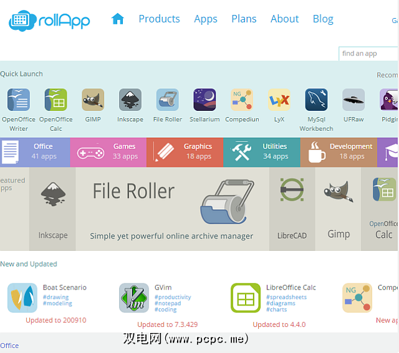This screenshot has width=399, height=353.
Task: Click the Office section link at the bottom
Action: 9,346
